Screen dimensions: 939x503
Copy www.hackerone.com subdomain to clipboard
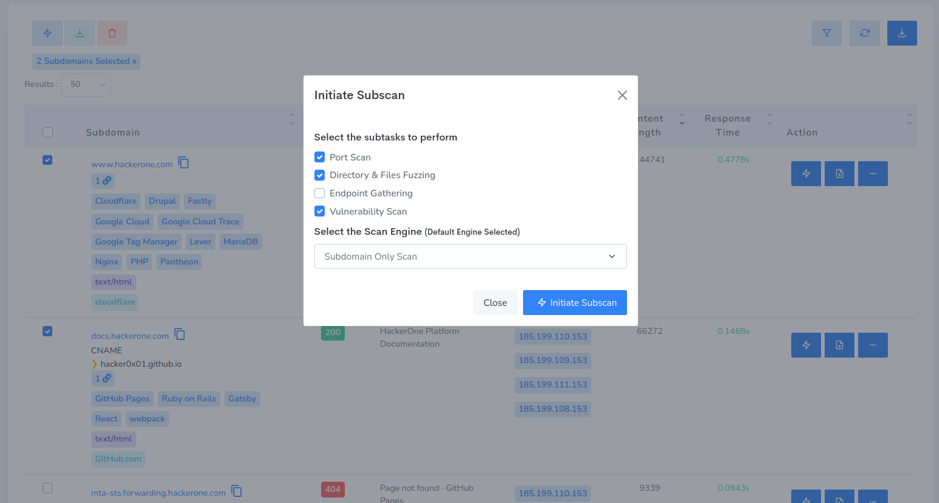pos(184,163)
